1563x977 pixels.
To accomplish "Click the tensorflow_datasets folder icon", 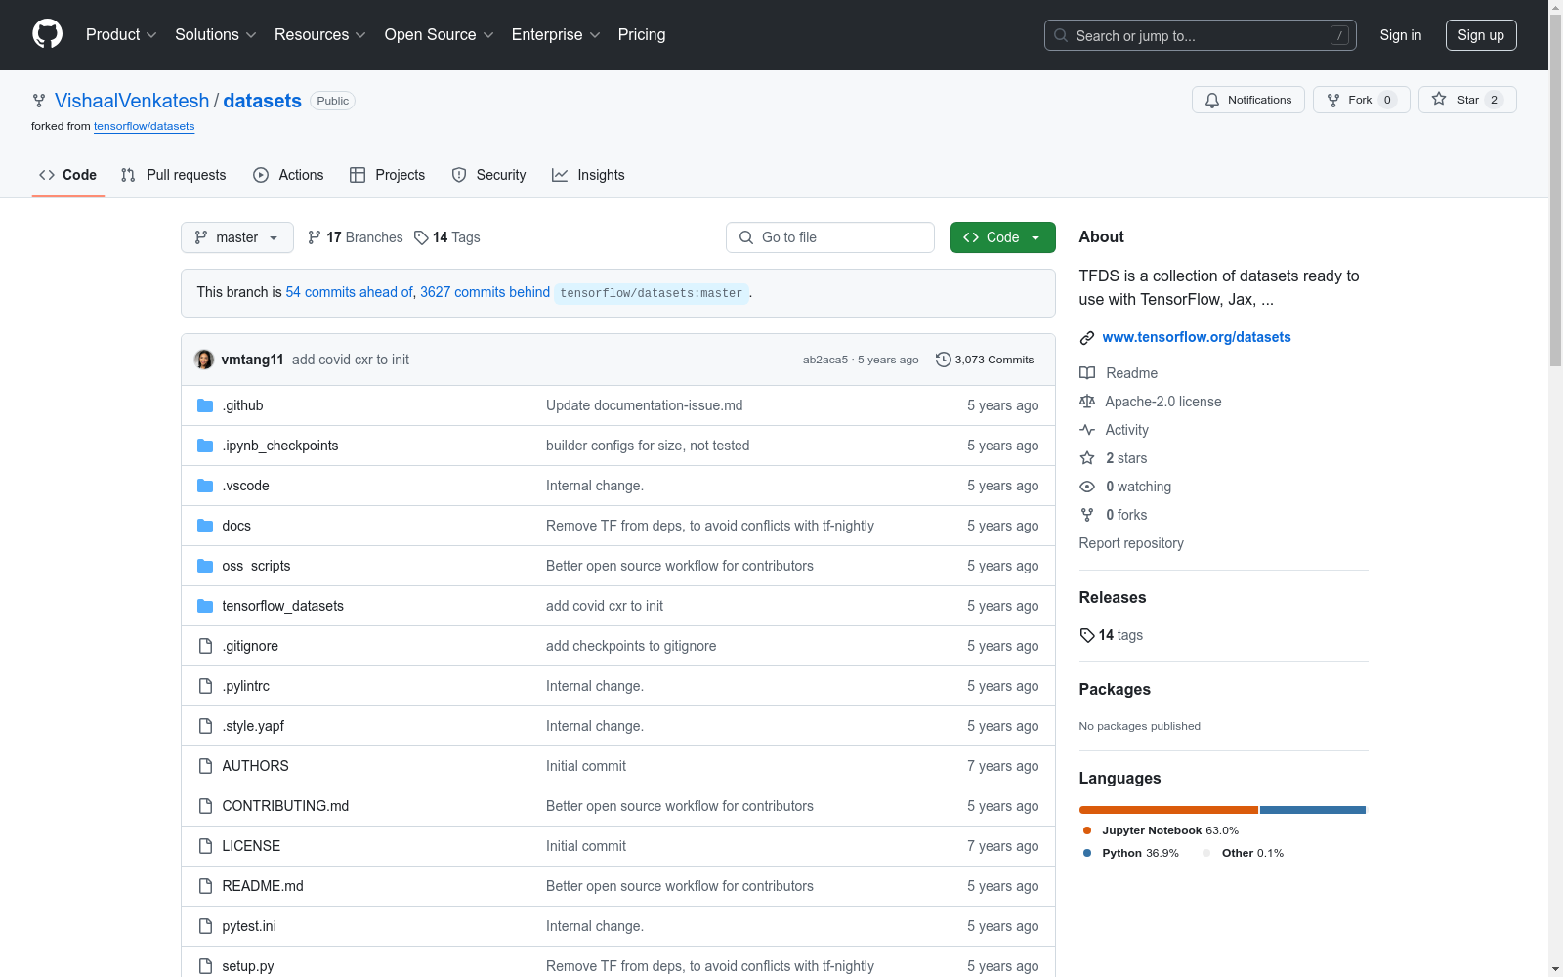I will (205, 606).
